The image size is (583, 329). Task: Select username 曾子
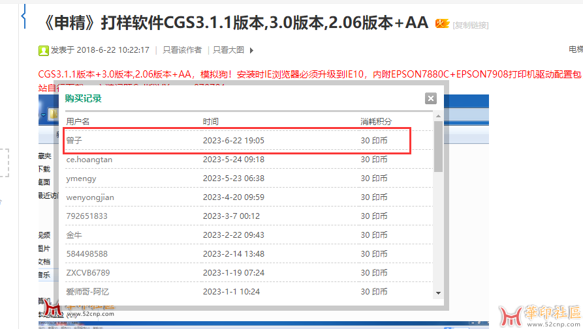[74, 141]
